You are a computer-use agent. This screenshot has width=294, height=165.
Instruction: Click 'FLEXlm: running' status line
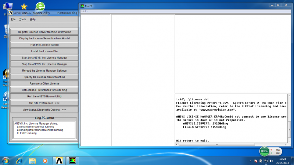26,133
